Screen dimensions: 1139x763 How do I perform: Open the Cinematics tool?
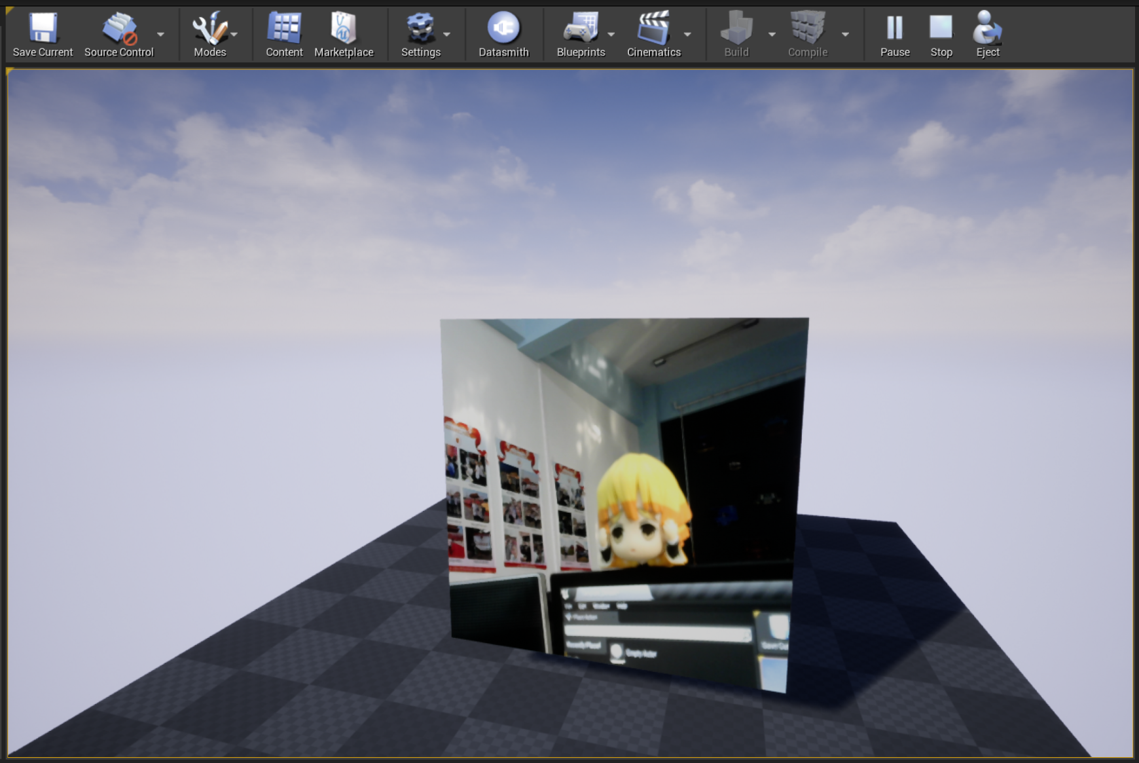[654, 26]
